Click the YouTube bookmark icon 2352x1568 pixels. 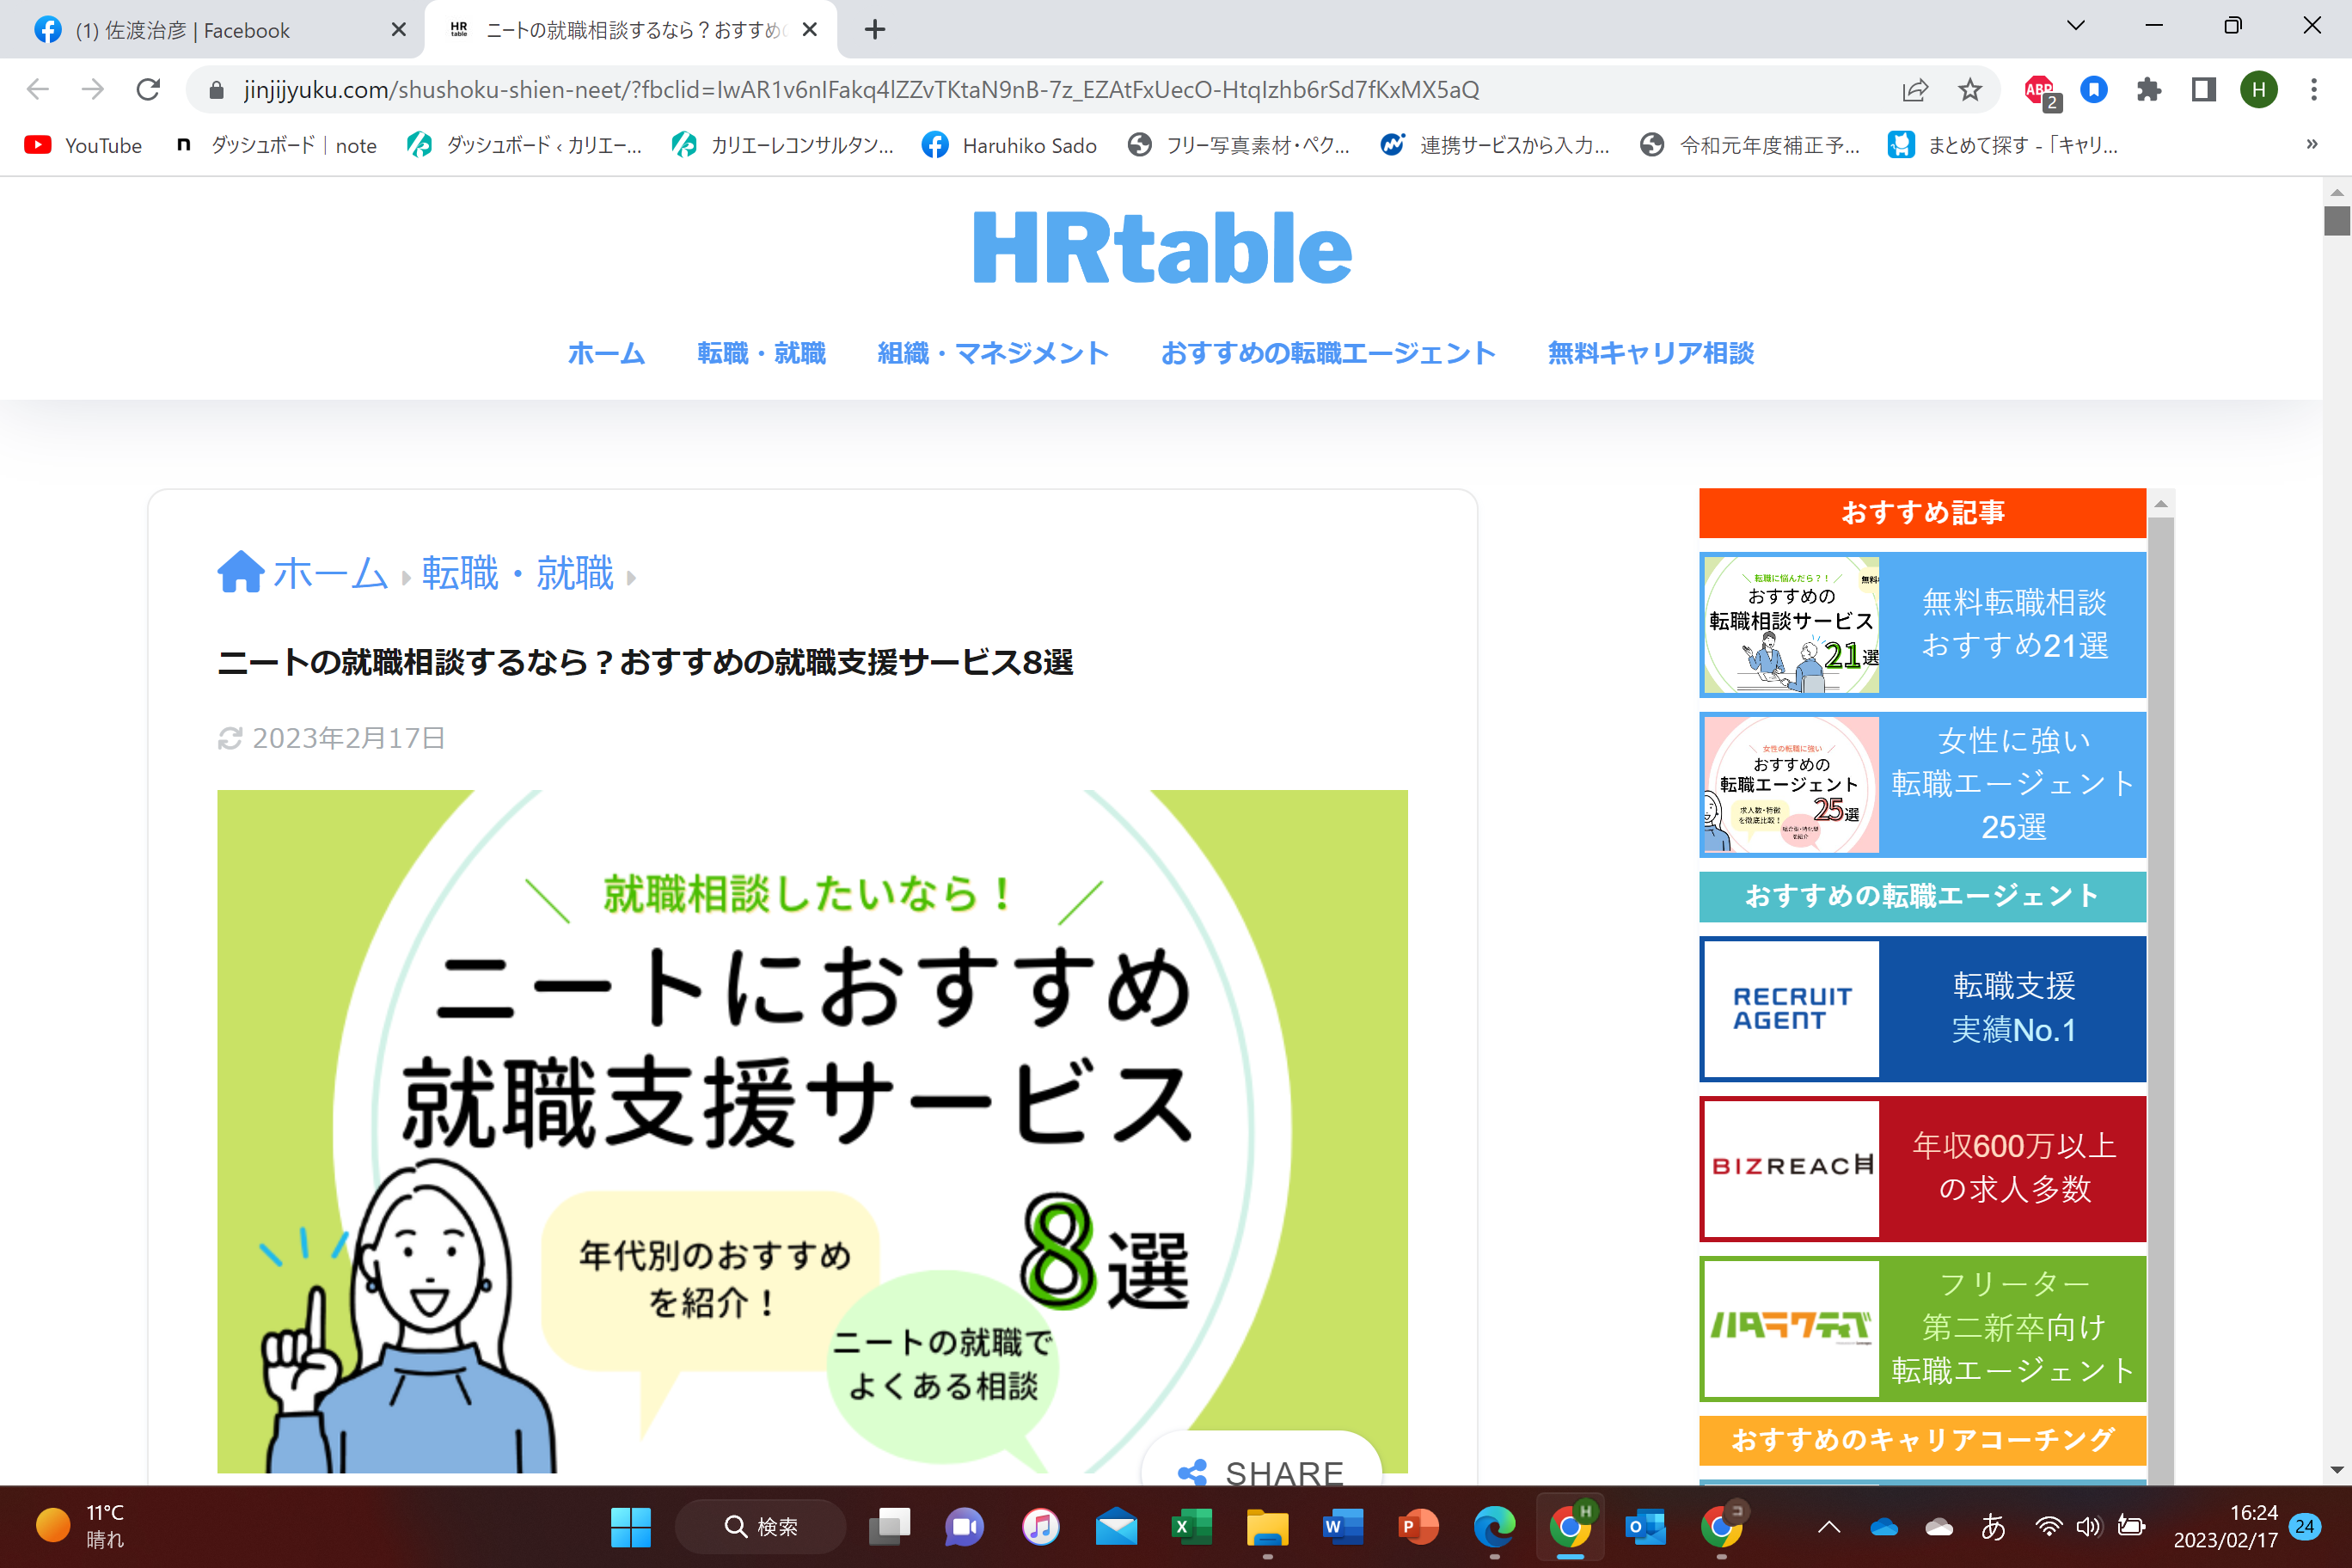pos(37,145)
